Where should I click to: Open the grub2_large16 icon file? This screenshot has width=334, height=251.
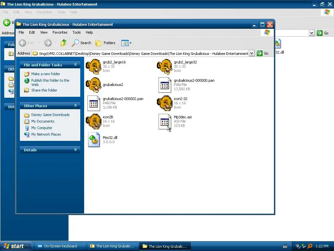(x=94, y=67)
